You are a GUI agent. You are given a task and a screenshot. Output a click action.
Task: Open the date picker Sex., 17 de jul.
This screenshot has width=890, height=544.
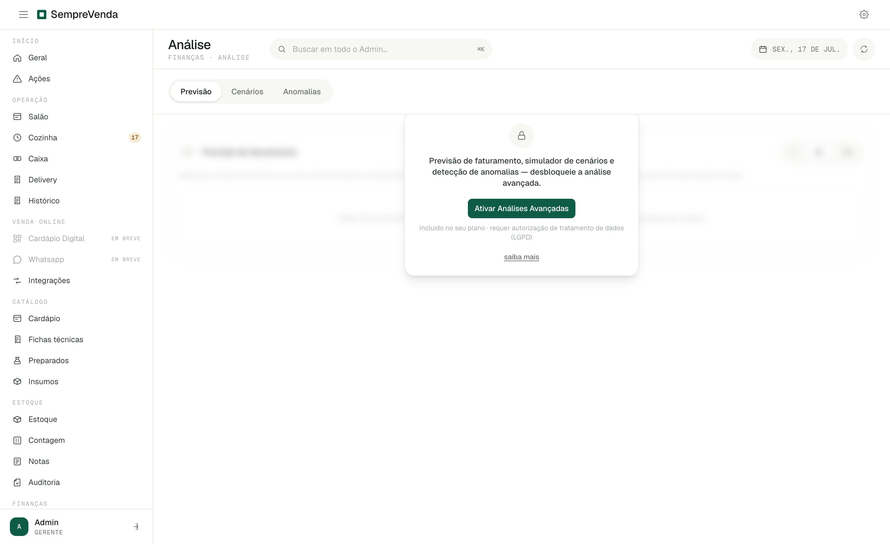pyautogui.click(x=799, y=49)
